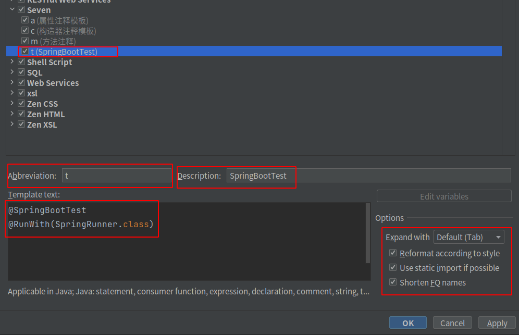Image resolution: width=519 pixels, height=335 pixels.
Task: Collapse the Seven template group
Action: coord(13,9)
